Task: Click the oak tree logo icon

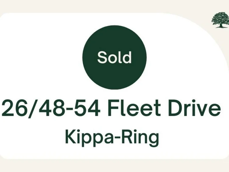Action: tap(220, 20)
